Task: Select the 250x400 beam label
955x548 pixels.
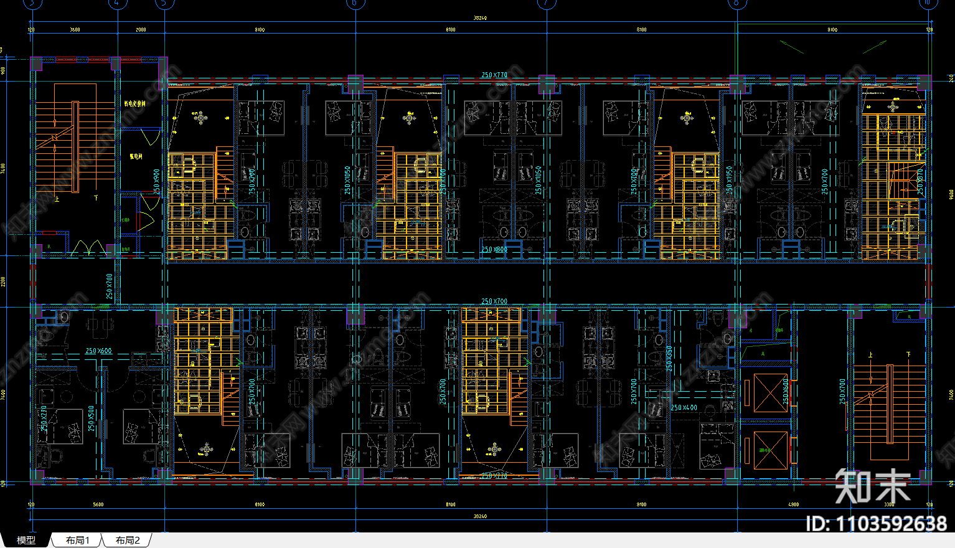Action: [684, 408]
